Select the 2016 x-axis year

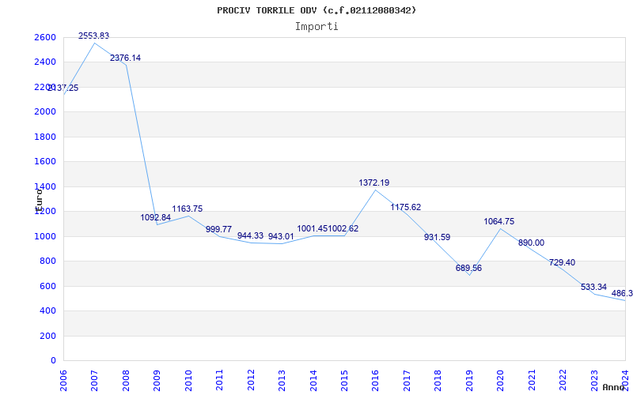point(375,380)
